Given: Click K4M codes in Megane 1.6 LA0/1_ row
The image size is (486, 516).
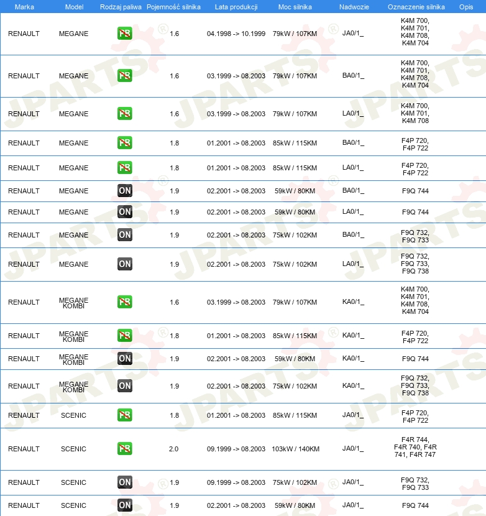Looking at the screenshot, I should 415,113.
